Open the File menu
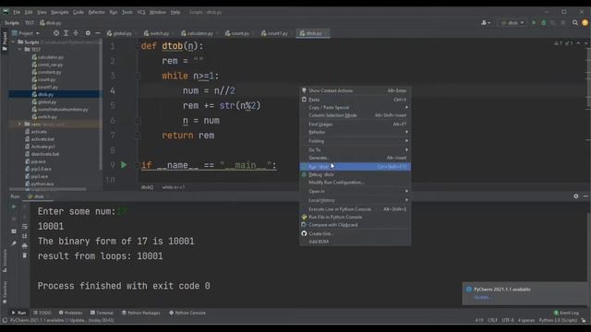The height and width of the screenshot is (332, 591). [x=17, y=12]
